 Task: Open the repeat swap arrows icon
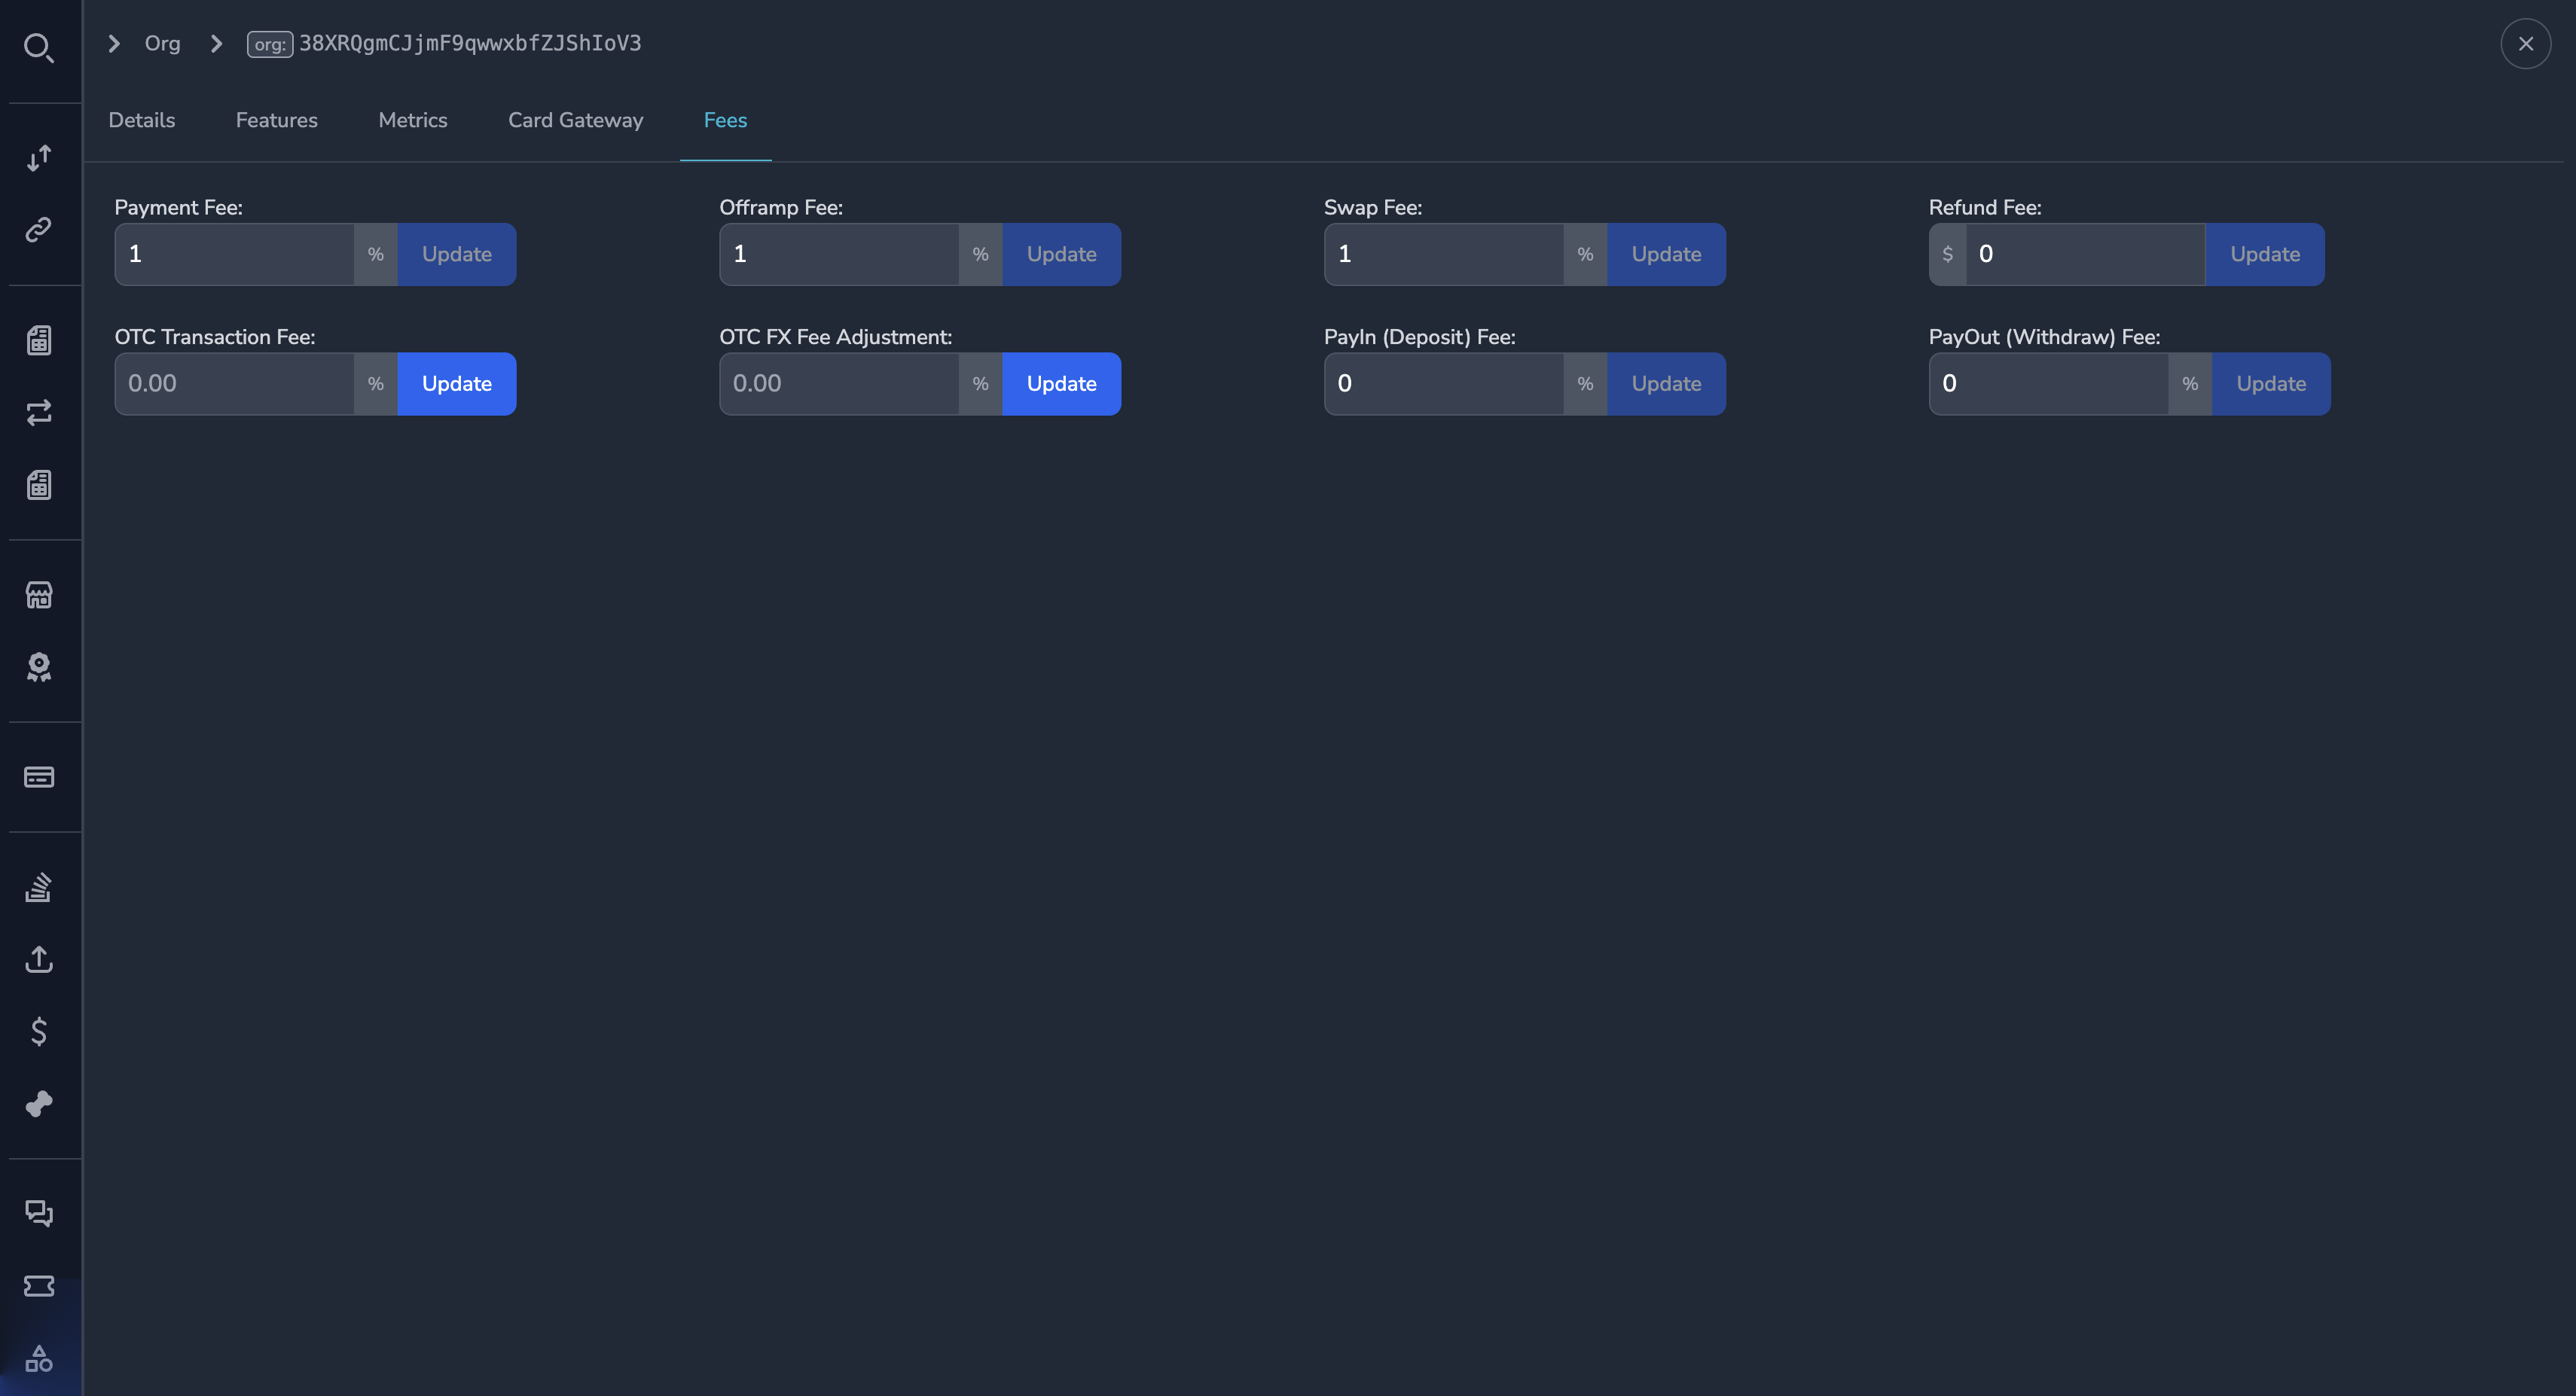click(39, 412)
